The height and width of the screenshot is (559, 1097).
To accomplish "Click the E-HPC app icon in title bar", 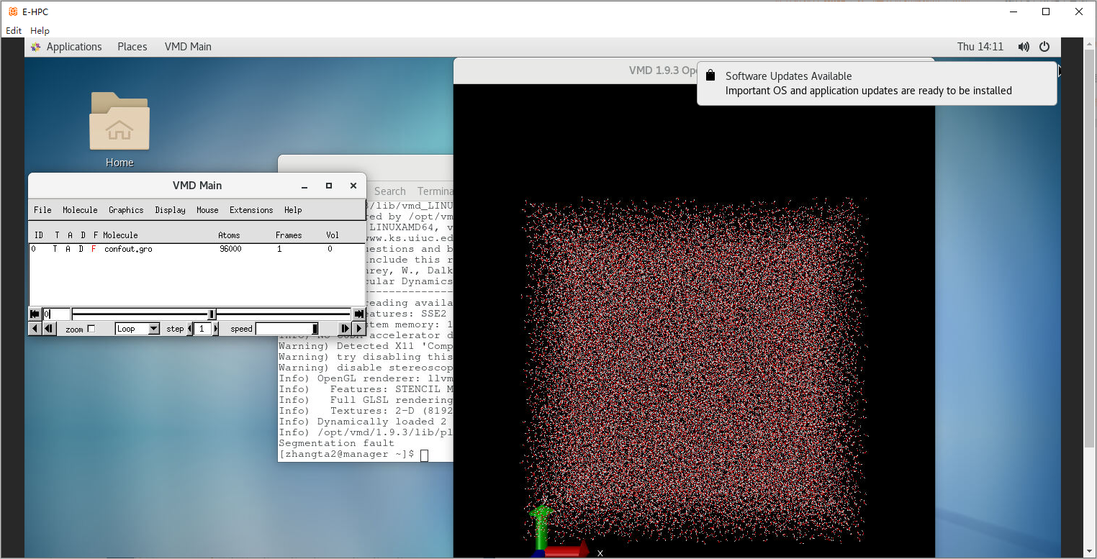I will (x=12, y=12).
